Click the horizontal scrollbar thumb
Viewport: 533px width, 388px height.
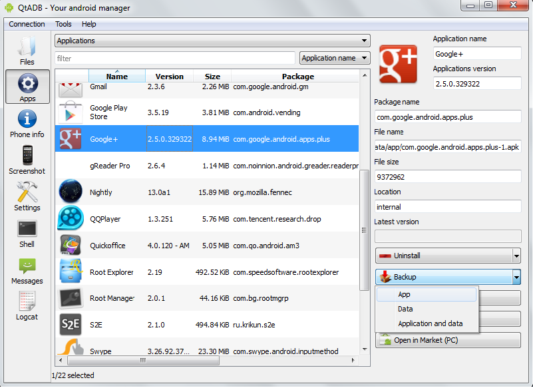pos(143,360)
